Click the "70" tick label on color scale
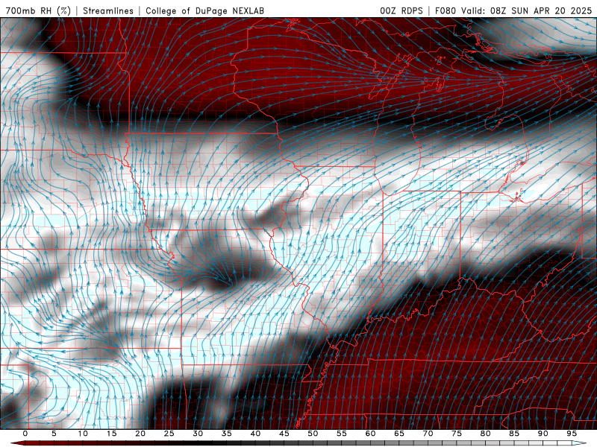 [x=428, y=434]
